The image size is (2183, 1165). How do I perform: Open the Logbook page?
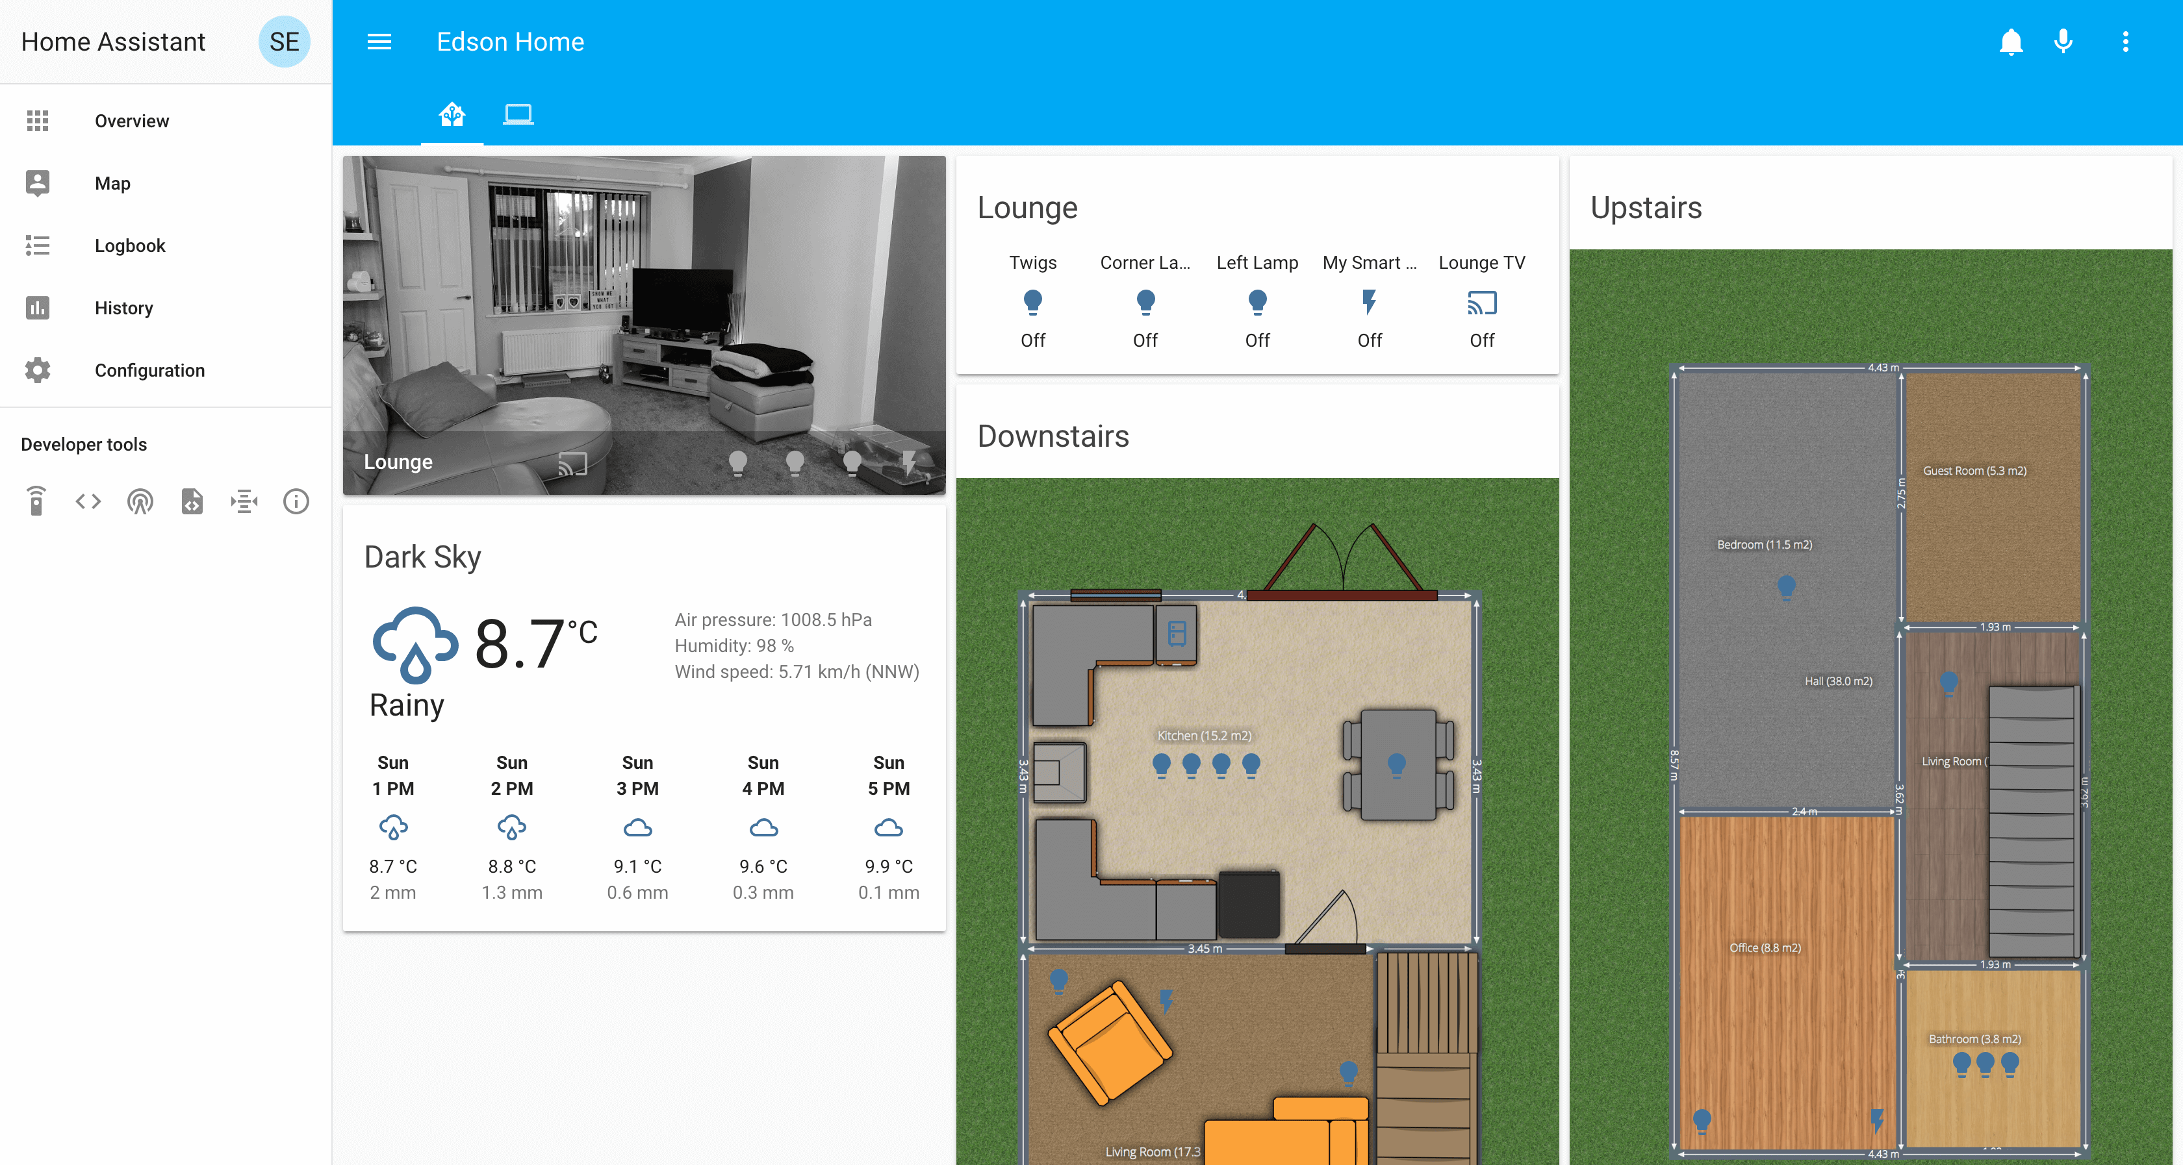130,245
